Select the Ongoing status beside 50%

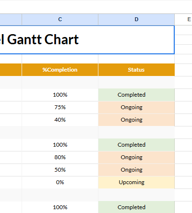coord(136,170)
